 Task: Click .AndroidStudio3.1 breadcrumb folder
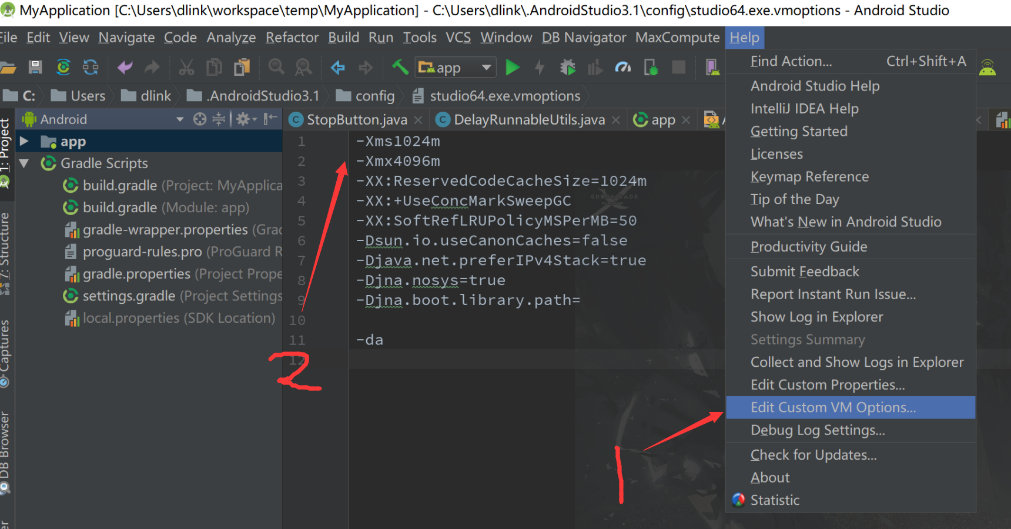(x=253, y=96)
